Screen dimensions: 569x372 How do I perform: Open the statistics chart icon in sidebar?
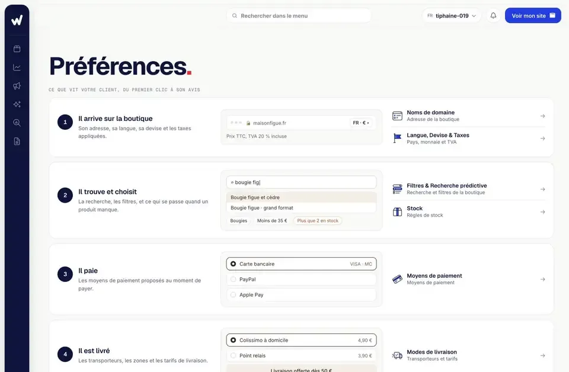(x=17, y=68)
